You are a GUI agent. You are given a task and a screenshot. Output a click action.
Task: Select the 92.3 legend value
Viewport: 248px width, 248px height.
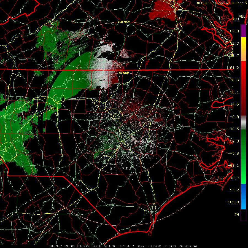(234, 43)
